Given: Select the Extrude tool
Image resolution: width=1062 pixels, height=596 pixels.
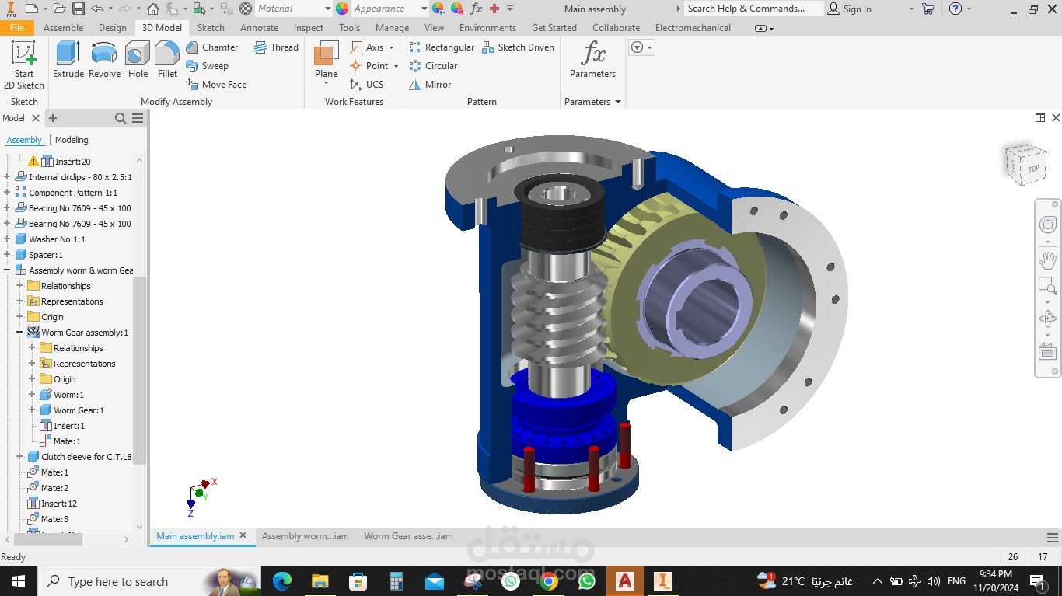Looking at the screenshot, I should pyautogui.click(x=68, y=60).
